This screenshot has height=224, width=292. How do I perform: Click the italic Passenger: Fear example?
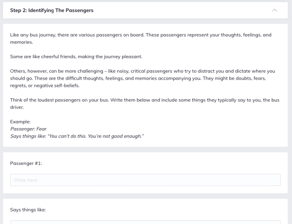[x=28, y=129]
